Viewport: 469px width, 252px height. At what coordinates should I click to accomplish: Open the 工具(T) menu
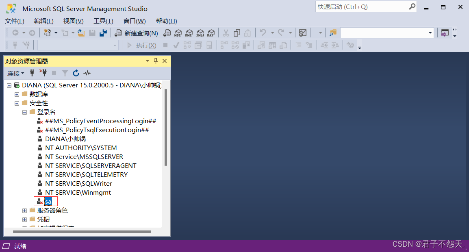(x=103, y=21)
